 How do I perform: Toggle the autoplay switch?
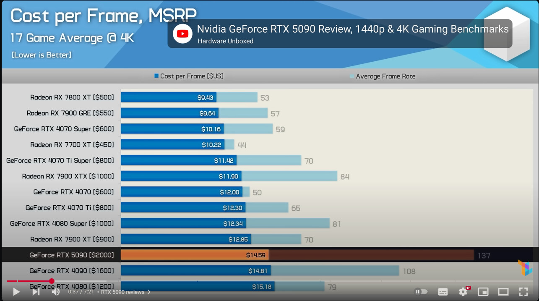tap(421, 292)
